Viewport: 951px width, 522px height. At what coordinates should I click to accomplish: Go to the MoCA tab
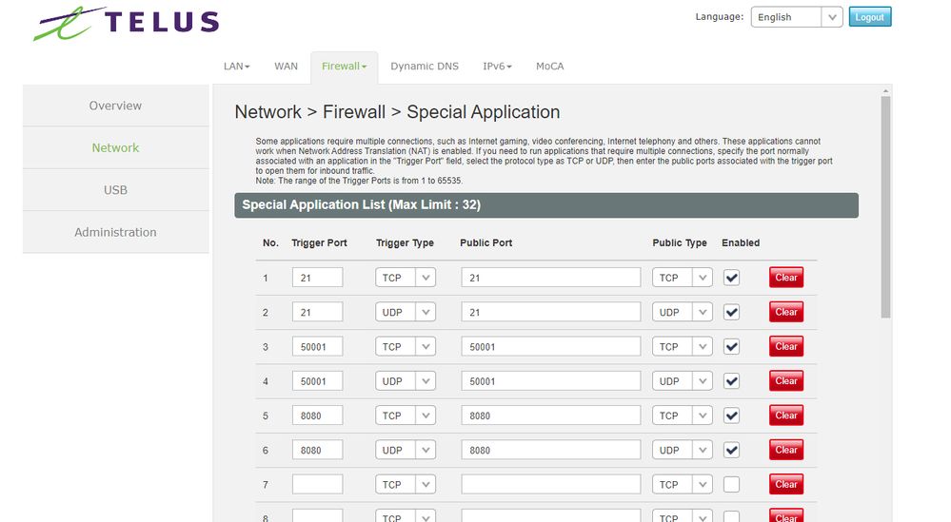(x=549, y=67)
